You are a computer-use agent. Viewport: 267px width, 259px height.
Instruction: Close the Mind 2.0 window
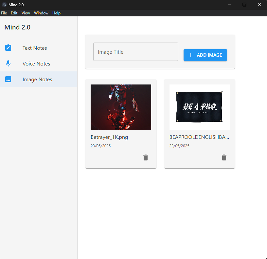click(259, 5)
